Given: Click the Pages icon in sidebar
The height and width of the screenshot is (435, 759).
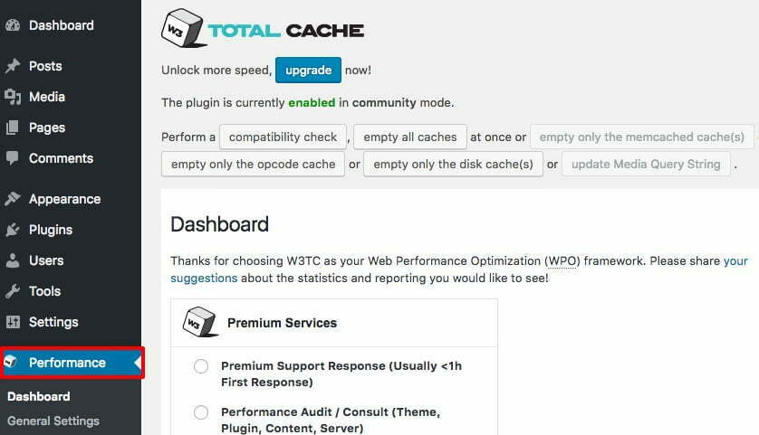Looking at the screenshot, I should (13, 128).
